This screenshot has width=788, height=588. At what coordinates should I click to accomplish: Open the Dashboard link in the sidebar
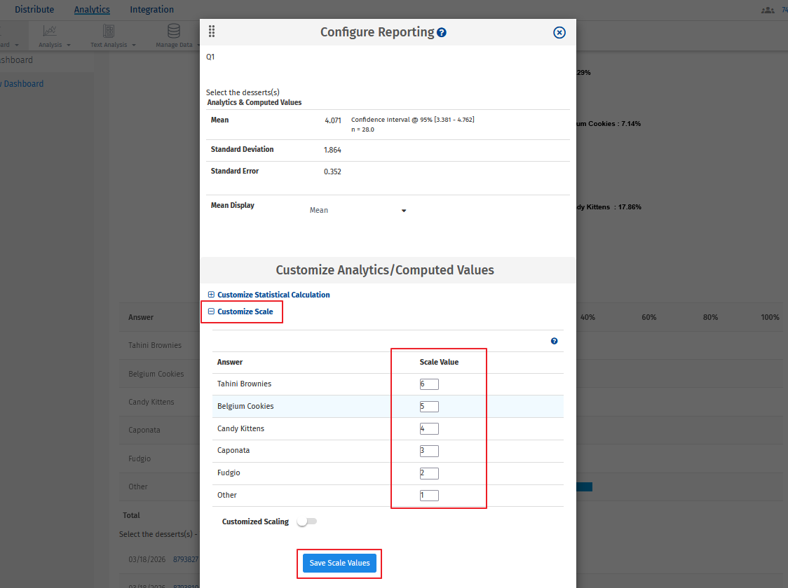click(23, 83)
